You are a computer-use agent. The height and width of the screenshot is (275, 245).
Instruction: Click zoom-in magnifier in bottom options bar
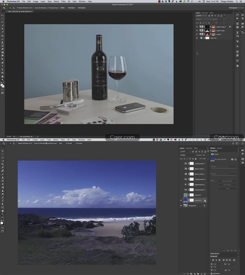point(10,144)
